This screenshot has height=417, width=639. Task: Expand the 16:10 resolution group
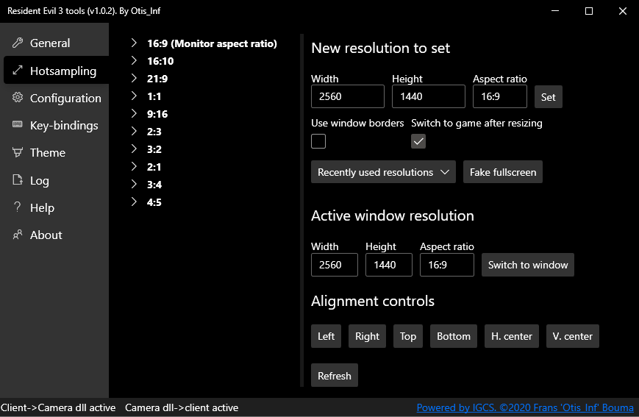134,60
